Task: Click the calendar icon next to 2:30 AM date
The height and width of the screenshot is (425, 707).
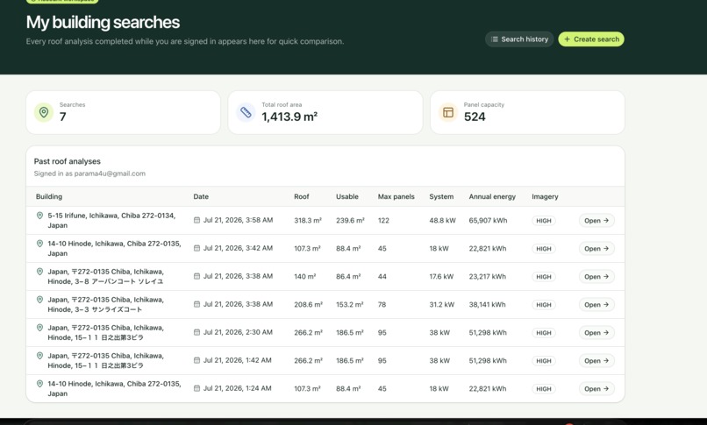Action: (x=196, y=332)
